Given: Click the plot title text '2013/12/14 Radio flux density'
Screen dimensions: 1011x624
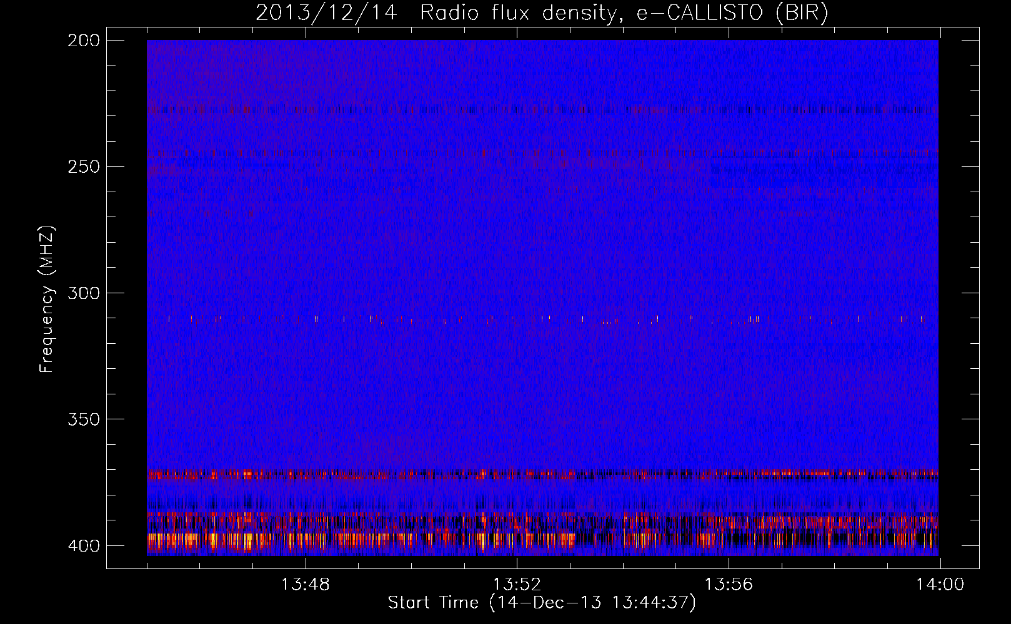Looking at the screenshot, I should click(437, 13).
